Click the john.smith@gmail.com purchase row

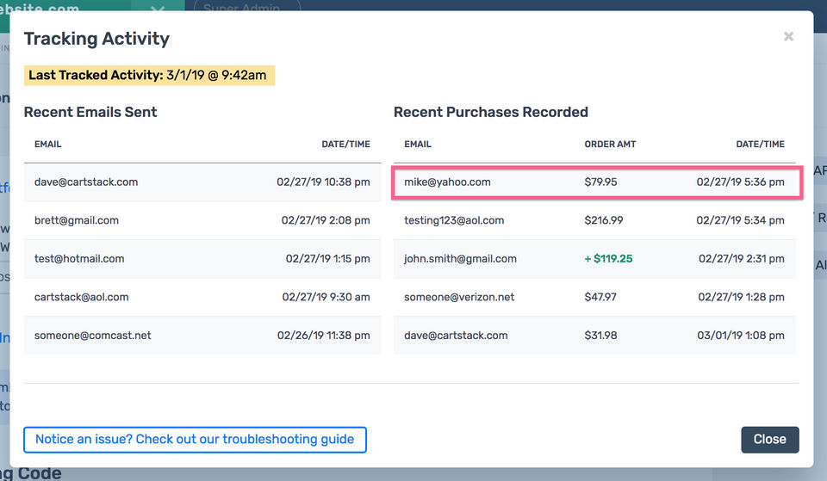[460, 258]
